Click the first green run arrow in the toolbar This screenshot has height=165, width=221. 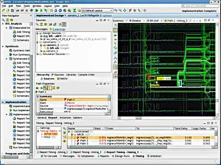click(37, 11)
